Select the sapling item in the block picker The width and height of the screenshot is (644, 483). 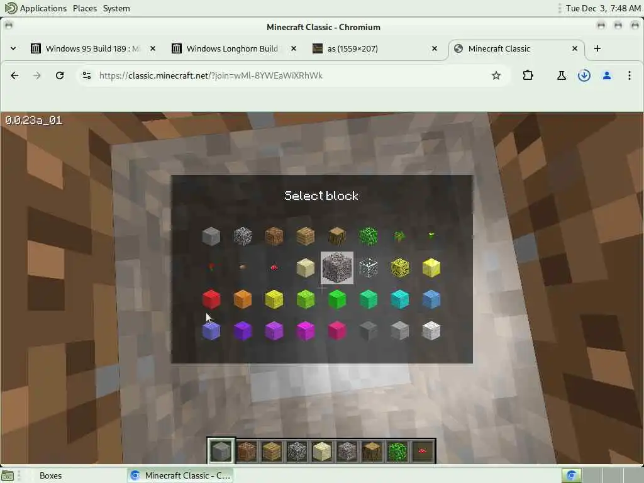point(399,236)
